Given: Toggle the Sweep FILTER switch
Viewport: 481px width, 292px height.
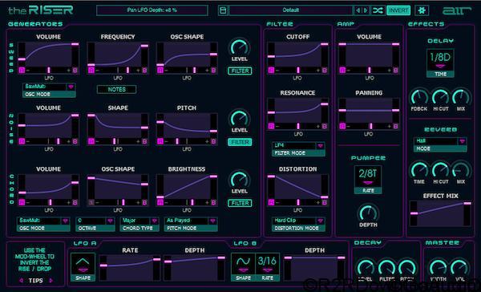Looking at the screenshot, I should (x=240, y=71).
